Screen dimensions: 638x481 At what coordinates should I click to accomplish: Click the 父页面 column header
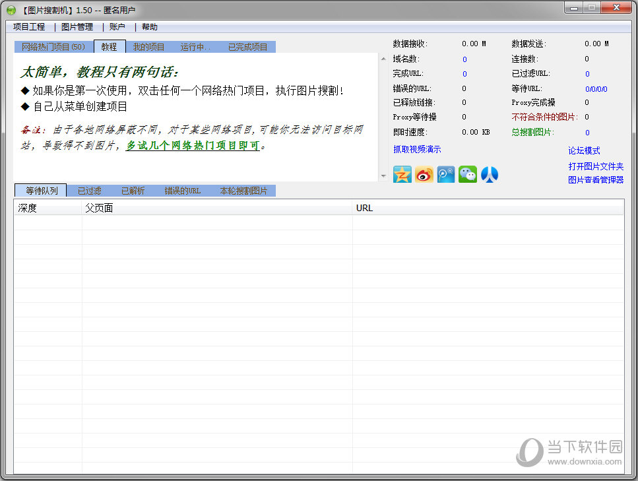point(217,208)
